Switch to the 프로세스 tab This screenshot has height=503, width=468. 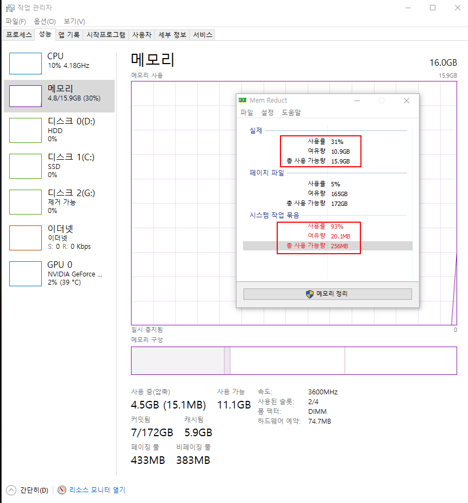[19, 35]
